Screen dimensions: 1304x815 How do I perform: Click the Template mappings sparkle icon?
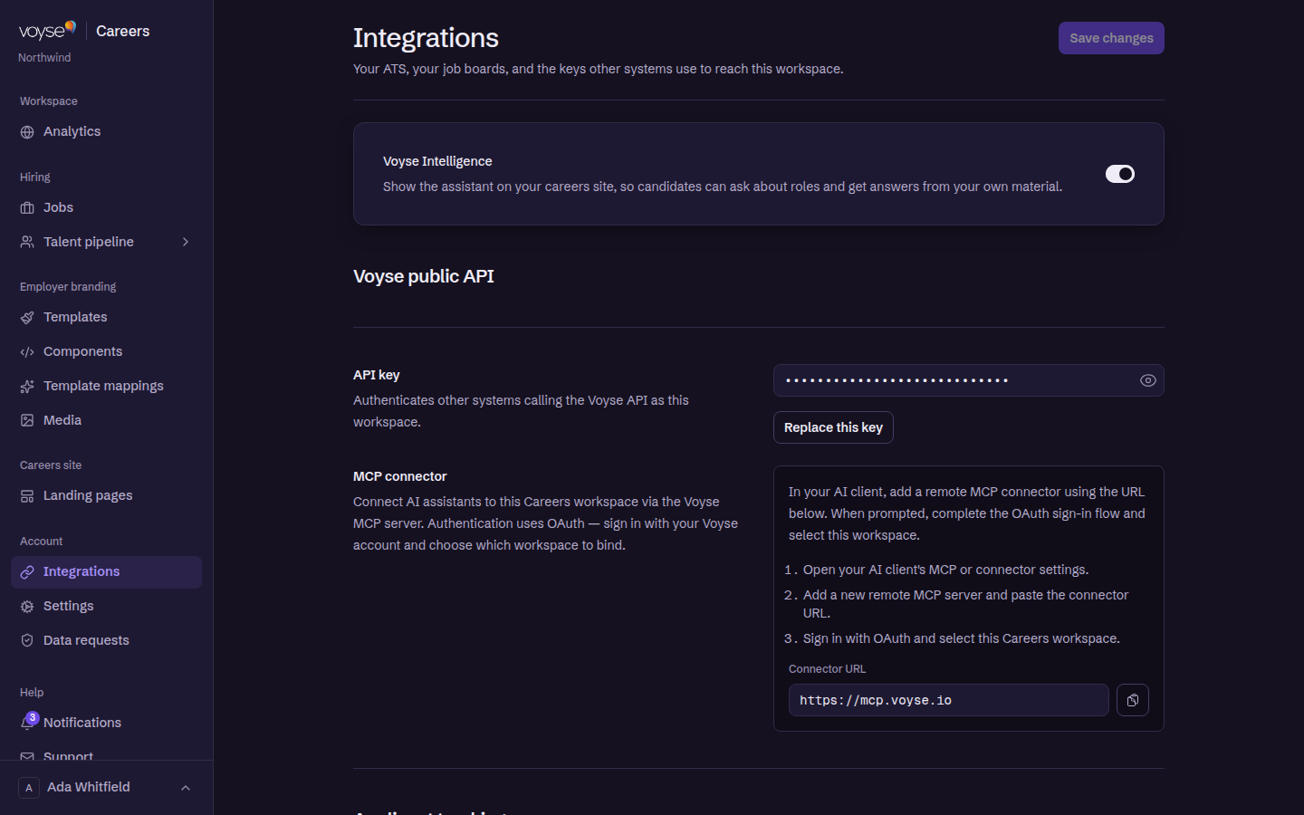[27, 387]
